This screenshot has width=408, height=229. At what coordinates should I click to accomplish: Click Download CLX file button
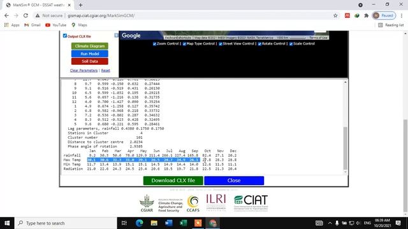(173, 181)
